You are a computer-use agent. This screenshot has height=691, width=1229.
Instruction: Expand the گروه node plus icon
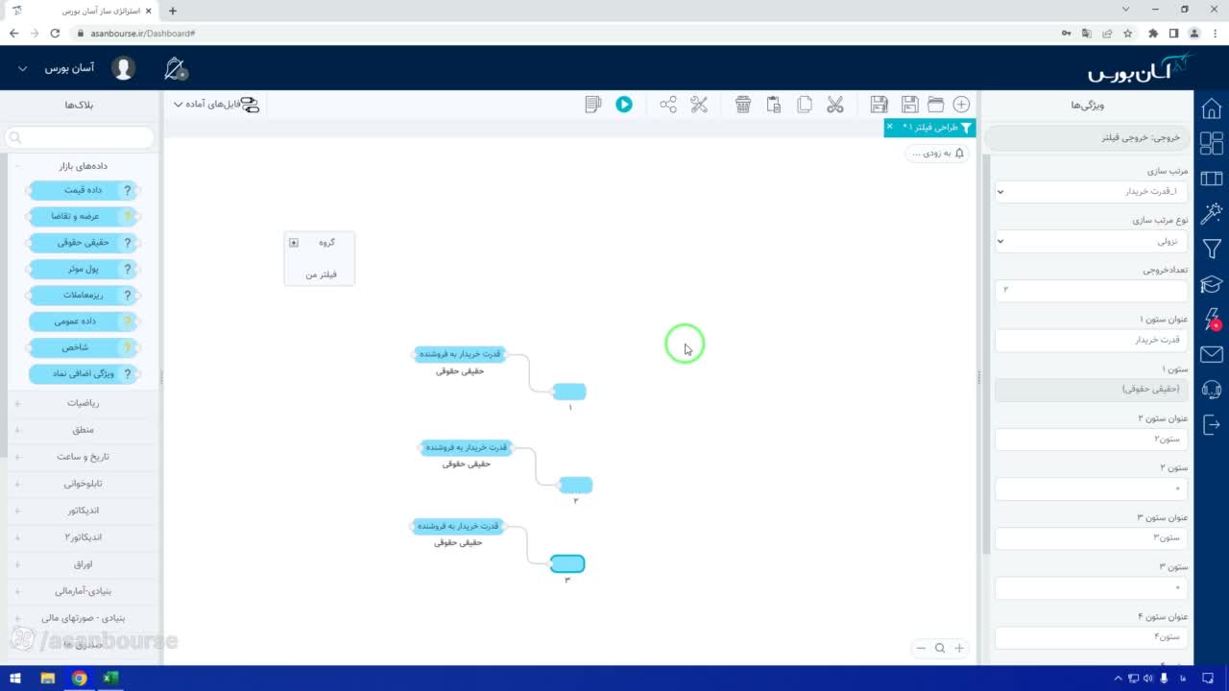tap(294, 243)
